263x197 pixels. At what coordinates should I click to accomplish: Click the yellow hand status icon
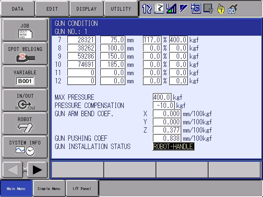(x=221, y=9)
